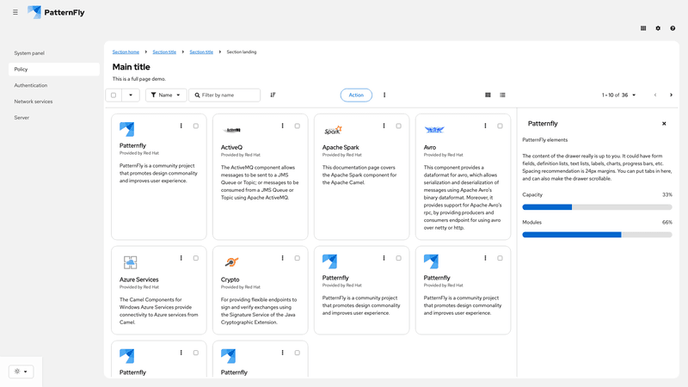Click the Apache Spark logo
Viewport: 688px width, 387px height.
pos(333,131)
